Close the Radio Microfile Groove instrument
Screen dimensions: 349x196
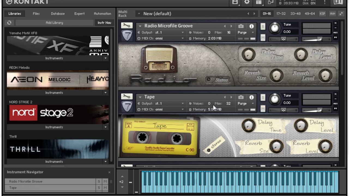pyautogui.click(x=335, y=23)
